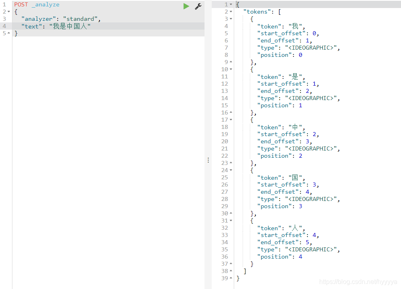Fold the token object at response line 17

click(x=231, y=120)
